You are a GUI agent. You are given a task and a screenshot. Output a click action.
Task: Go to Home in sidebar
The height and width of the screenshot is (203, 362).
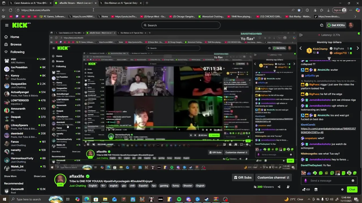coord(15,37)
